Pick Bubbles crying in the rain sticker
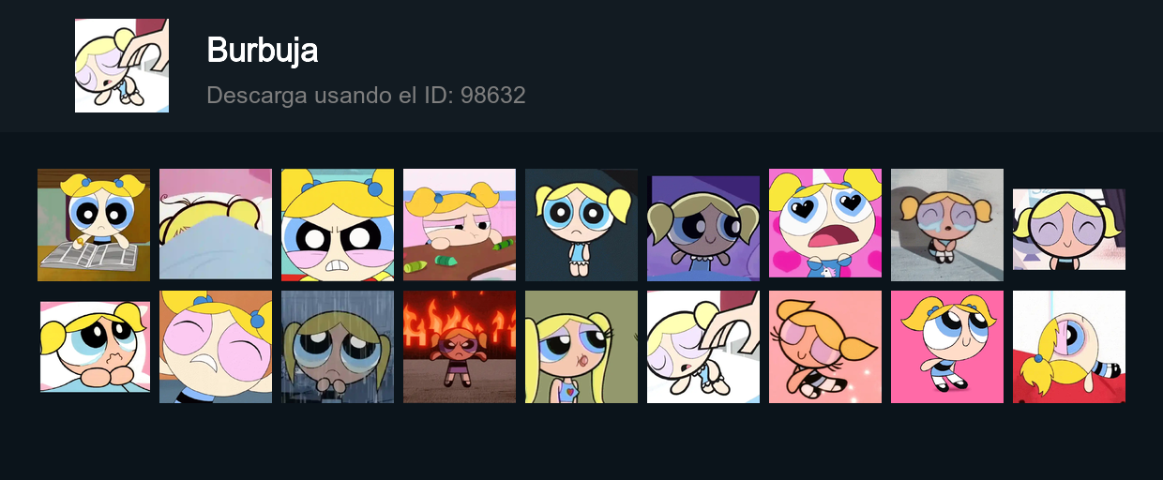Viewport: 1163px width, 480px height. click(338, 347)
